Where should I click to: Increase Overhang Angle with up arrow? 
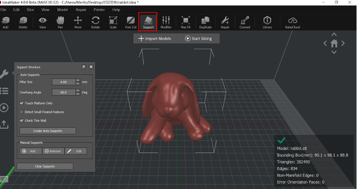(x=78, y=91)
